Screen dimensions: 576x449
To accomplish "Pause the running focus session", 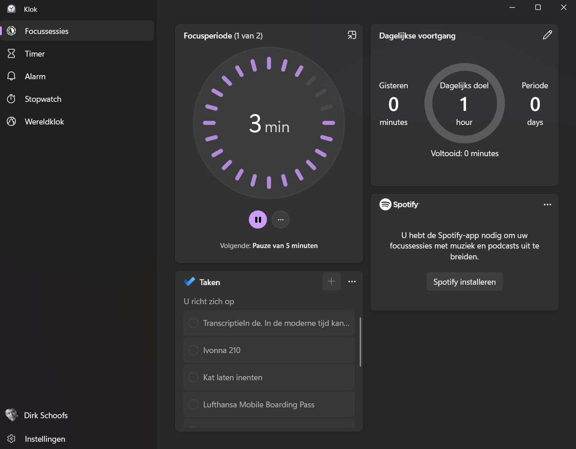I will (x=258, y=220).
